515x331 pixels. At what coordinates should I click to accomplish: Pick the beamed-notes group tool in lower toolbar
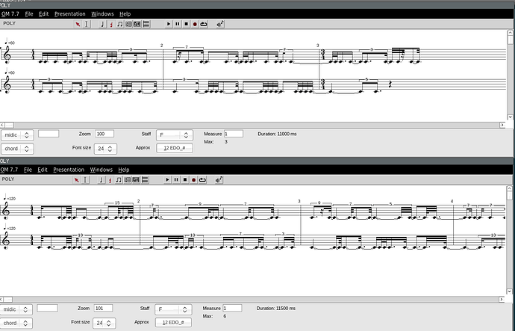[119, 180]
